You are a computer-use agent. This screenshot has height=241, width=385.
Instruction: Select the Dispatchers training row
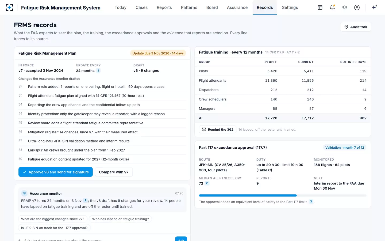pos(283,90)
